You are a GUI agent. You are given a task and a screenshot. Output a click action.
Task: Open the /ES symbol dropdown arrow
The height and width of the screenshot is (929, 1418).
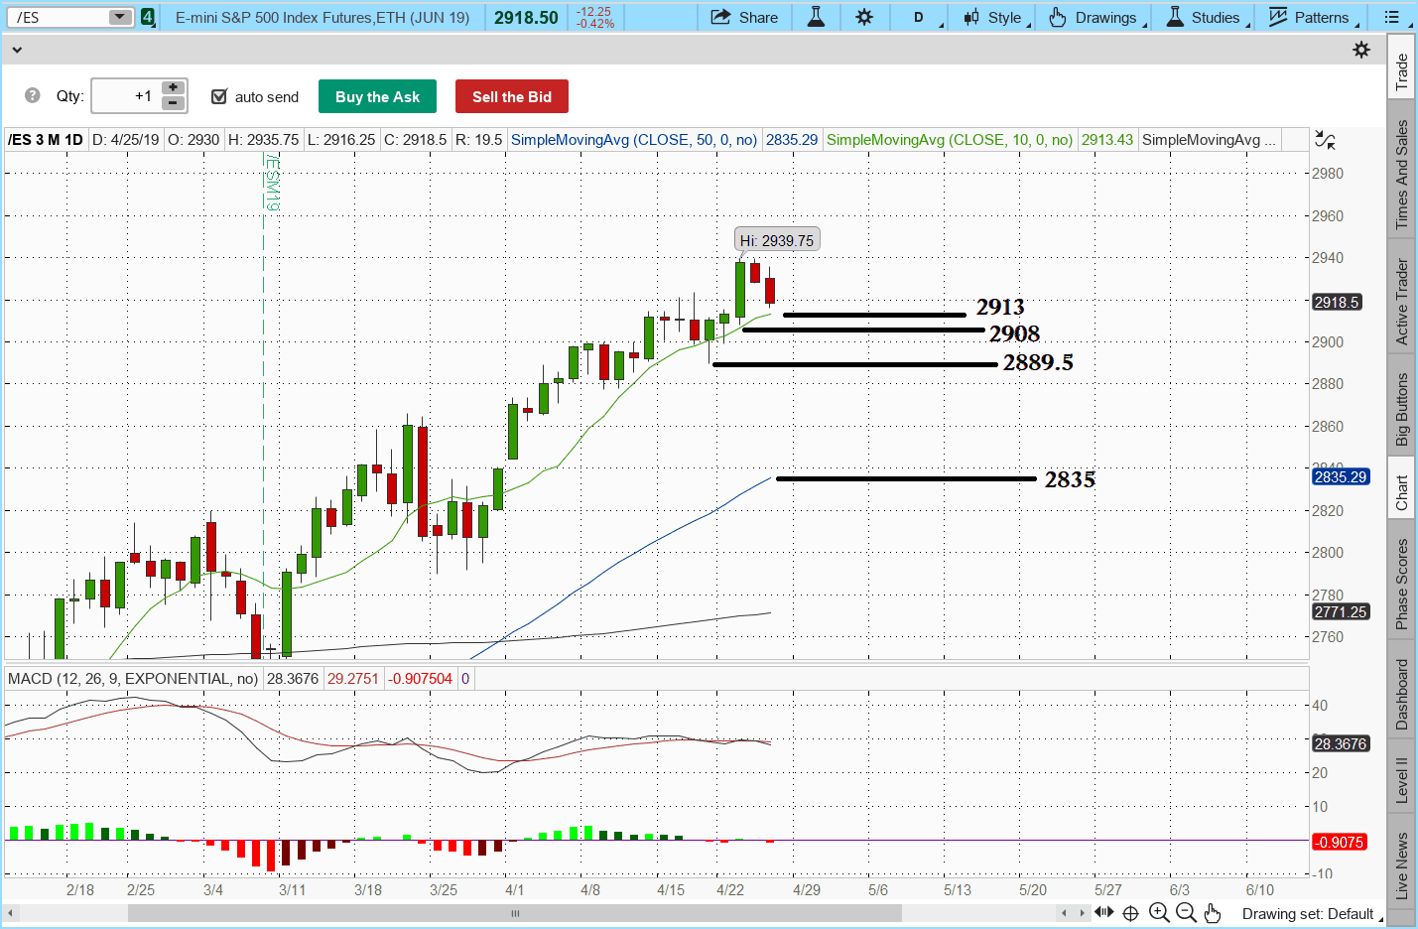pos(119,17)
